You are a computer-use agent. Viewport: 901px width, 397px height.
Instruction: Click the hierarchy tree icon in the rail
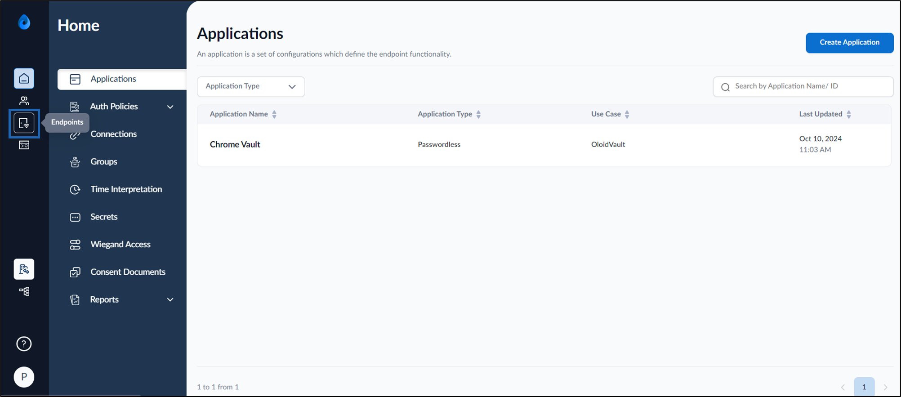tap(24, 291)
